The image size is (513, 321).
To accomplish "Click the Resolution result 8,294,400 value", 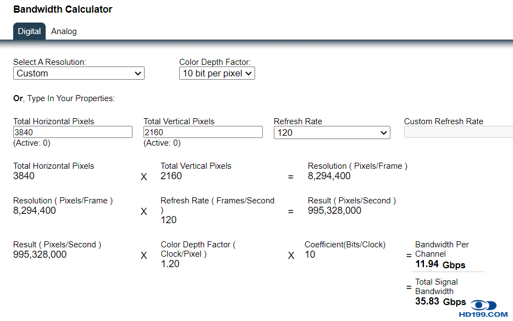I will (x=329, y=176).
